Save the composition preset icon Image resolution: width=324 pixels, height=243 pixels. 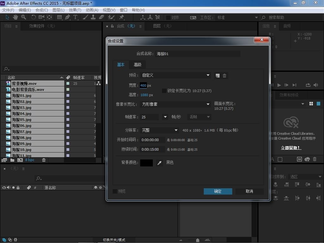(217, 76)
